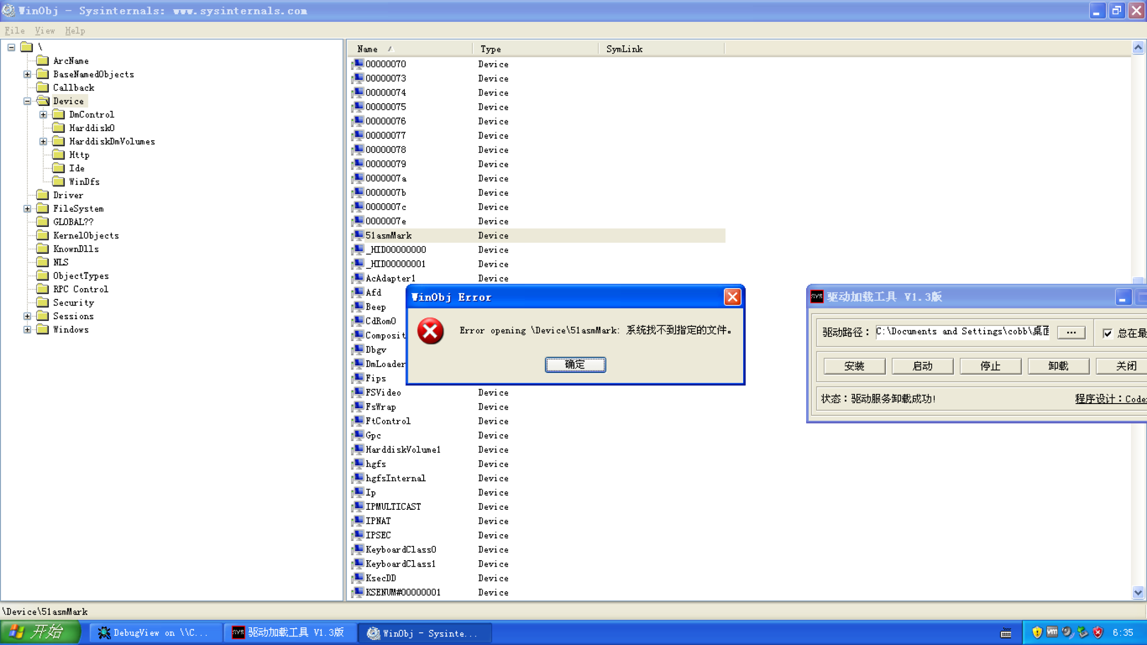Click the red error icon in WinObj Error dialog
1147x645 pixels.
pos(430,331)
